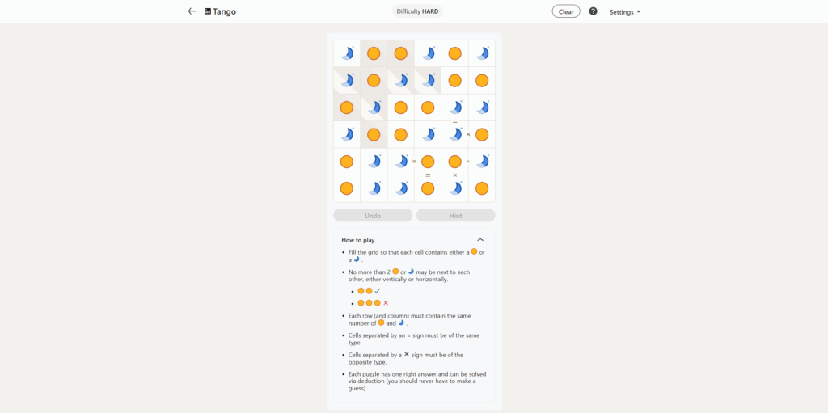
Task: Collapse the How to play section
Action: click(480, 240)
